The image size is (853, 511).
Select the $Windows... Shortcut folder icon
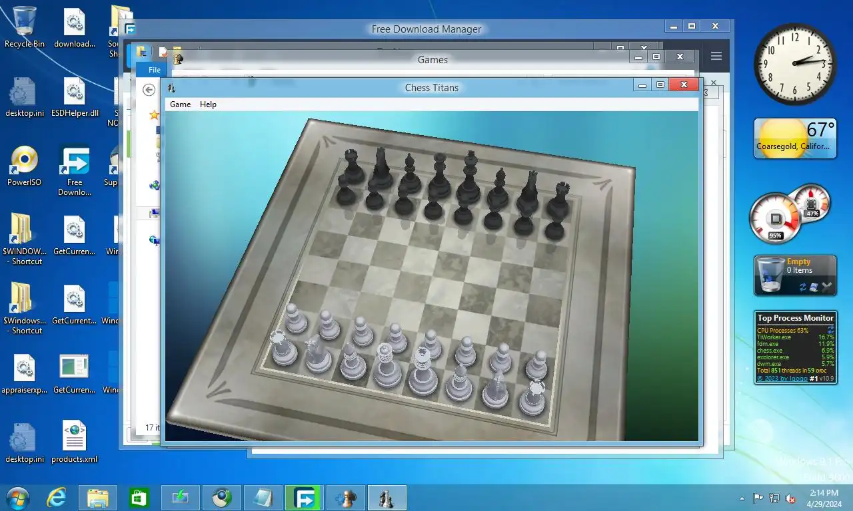click(x=25, y=309)
